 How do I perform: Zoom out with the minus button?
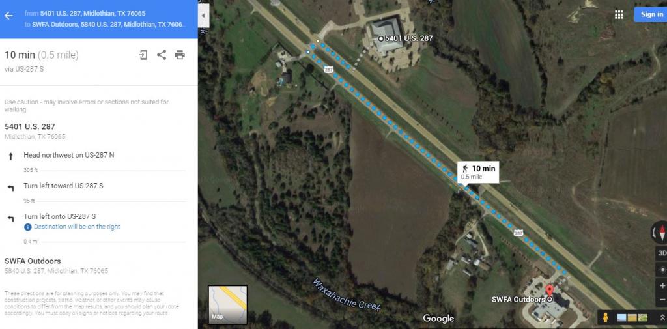click(662, 299)
